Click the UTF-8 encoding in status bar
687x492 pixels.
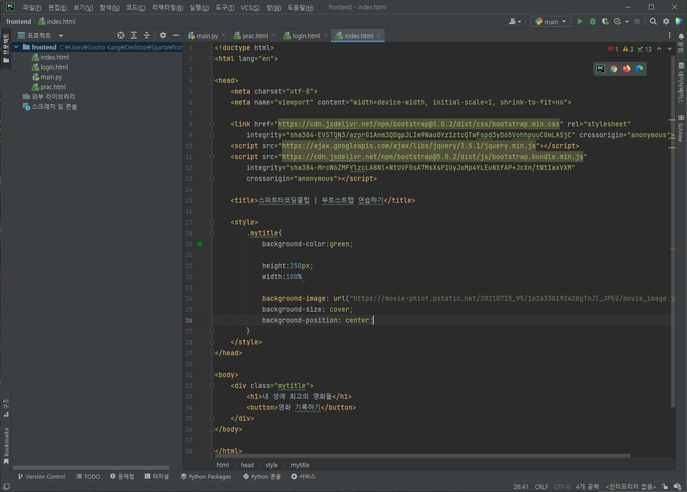tap(562, 487)
